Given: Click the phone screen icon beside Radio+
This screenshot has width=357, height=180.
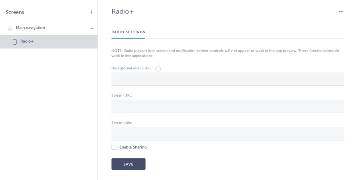Looking at the screenshot, I should [x=14, y=41].
